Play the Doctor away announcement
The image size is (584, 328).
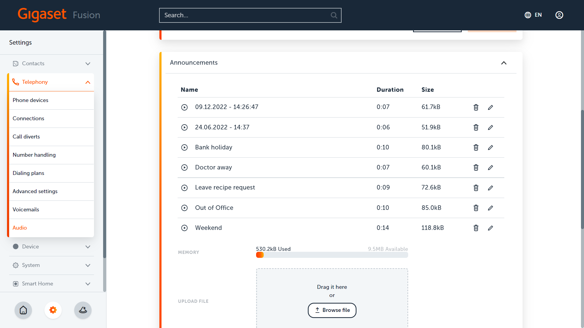pos(184,168)
